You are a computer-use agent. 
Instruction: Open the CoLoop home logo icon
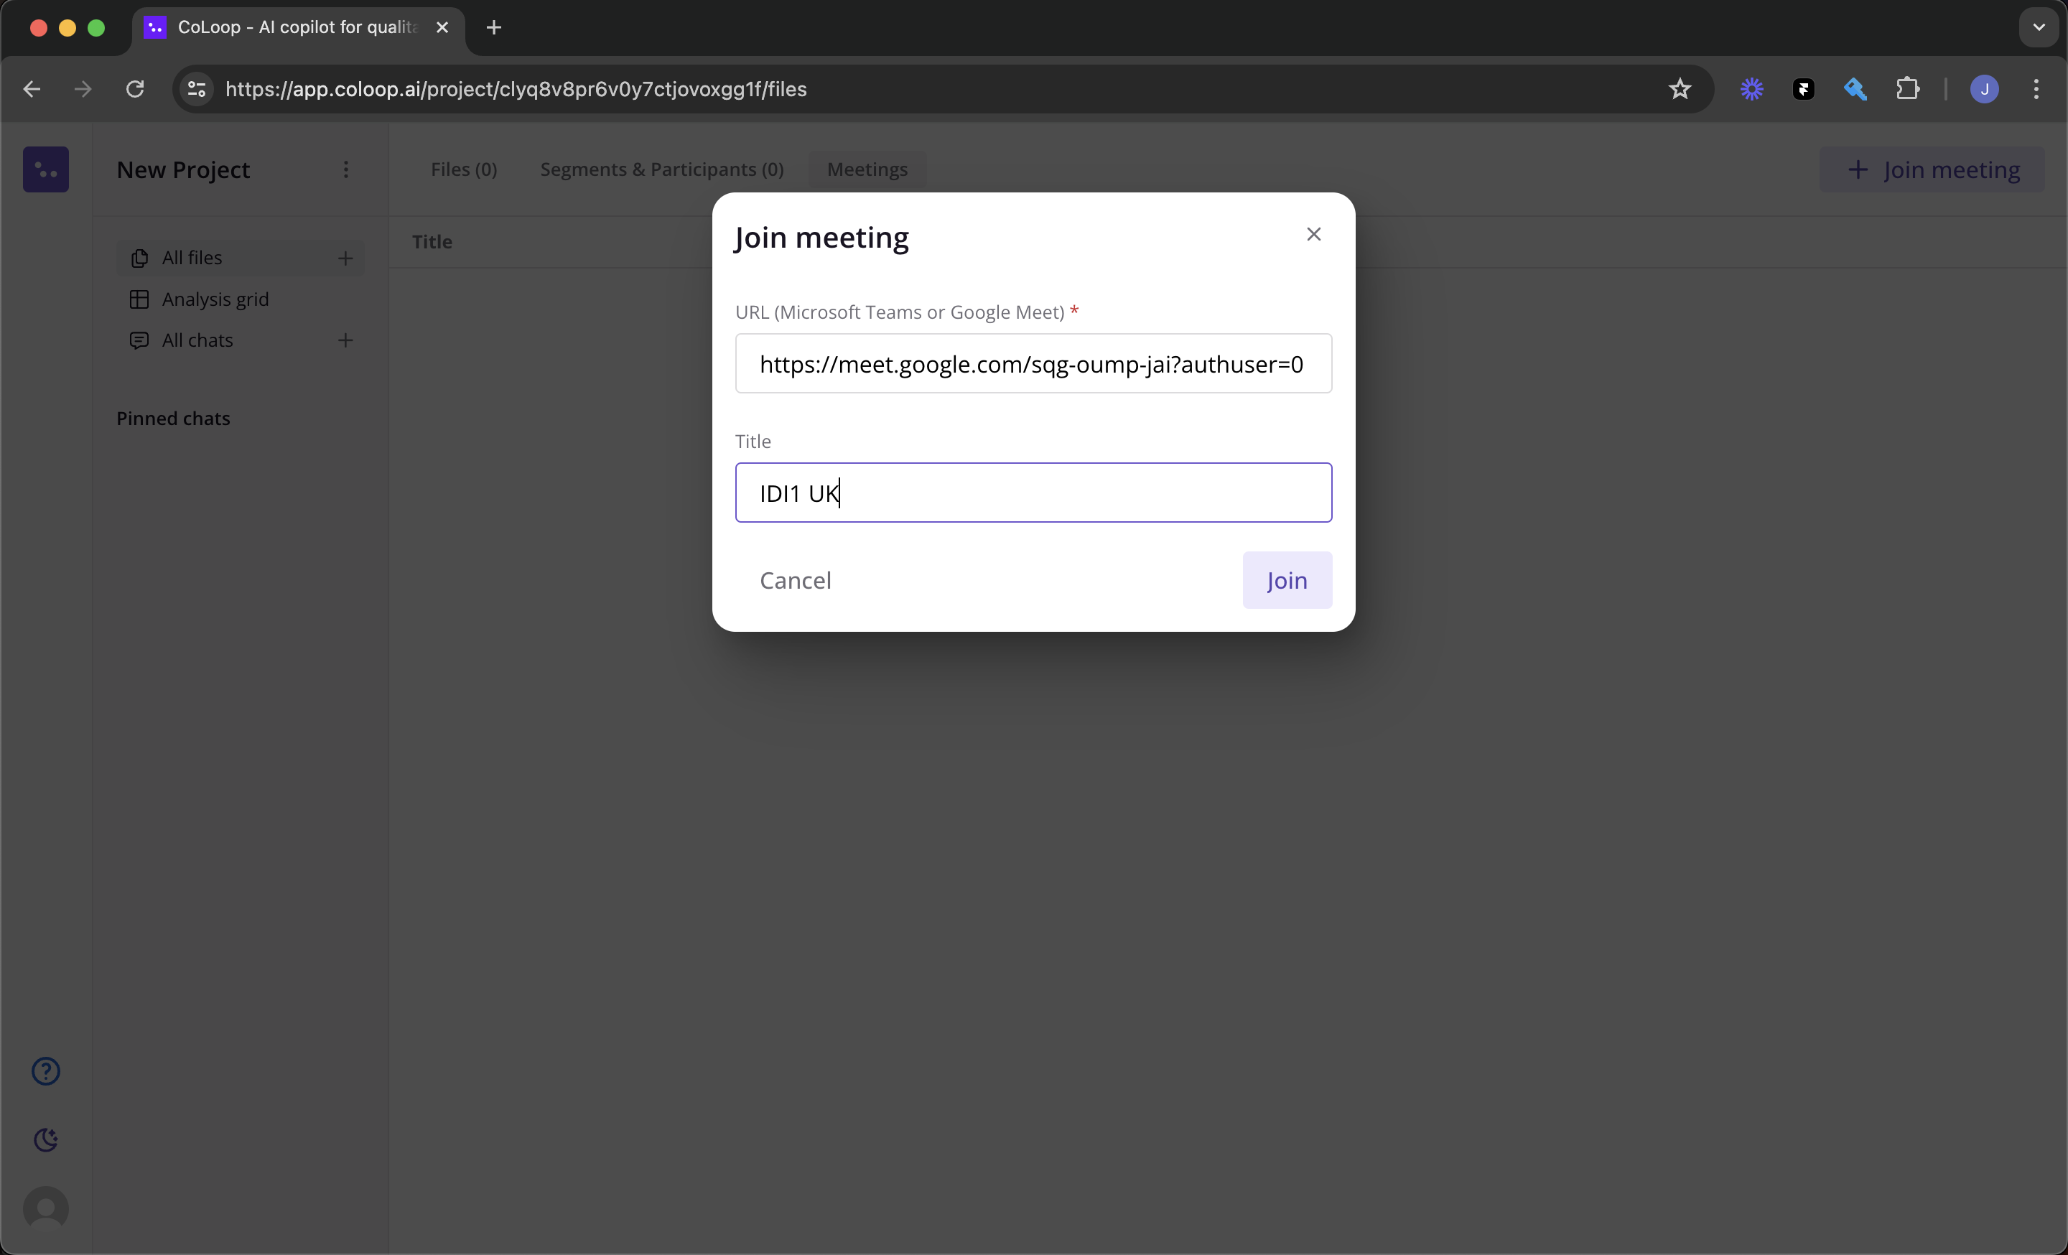pos(46,169)
